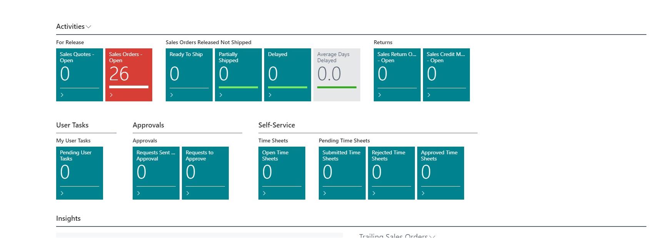Click arrow icon on Sales Orders - Open tile
671x238 pixels.
click(111, 95)
